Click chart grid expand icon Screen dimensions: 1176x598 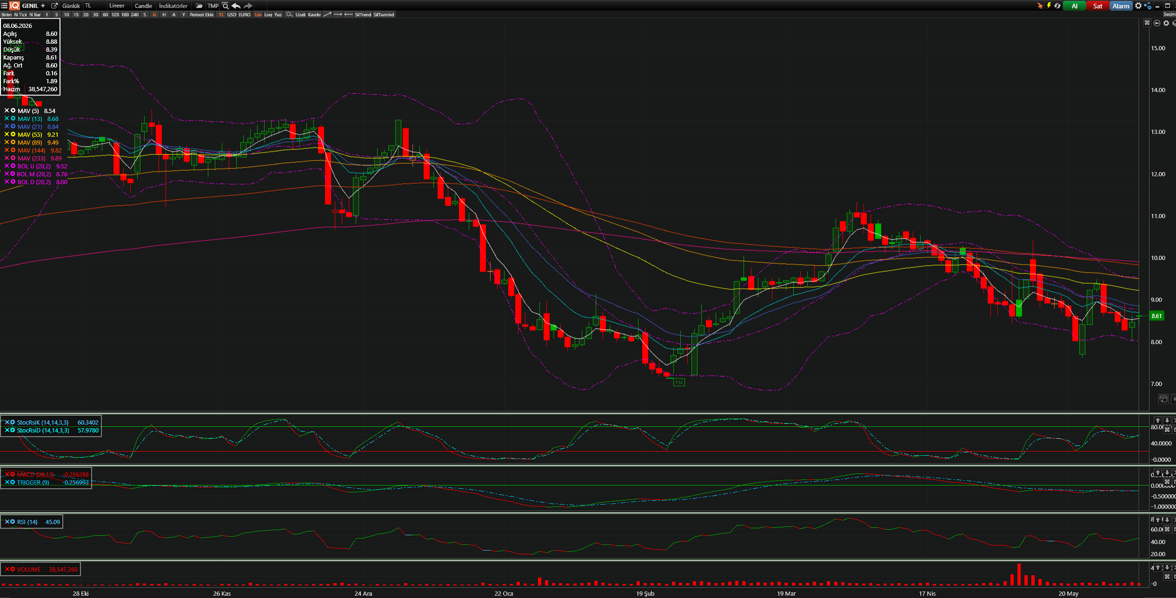(x=1147, y=23)
